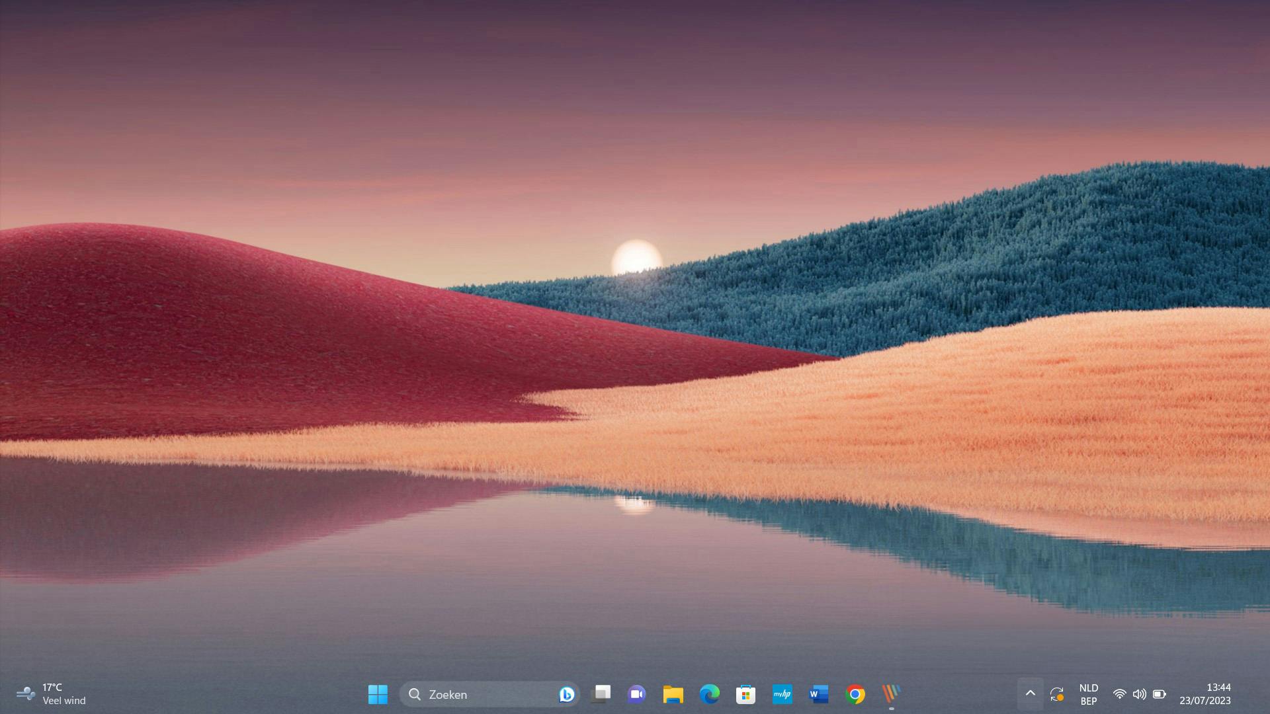Open the Microsoft Store

[745, 694]
